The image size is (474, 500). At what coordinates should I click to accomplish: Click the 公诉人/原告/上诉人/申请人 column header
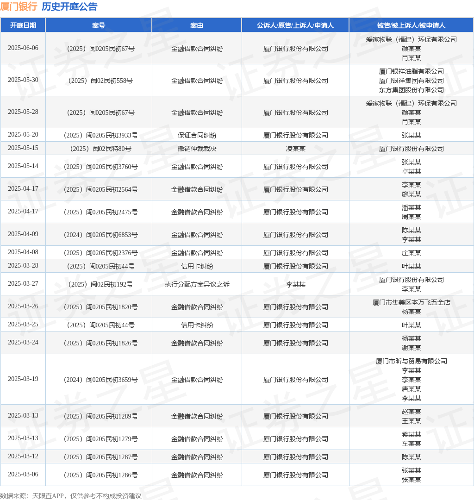click(x=295, y=25)
